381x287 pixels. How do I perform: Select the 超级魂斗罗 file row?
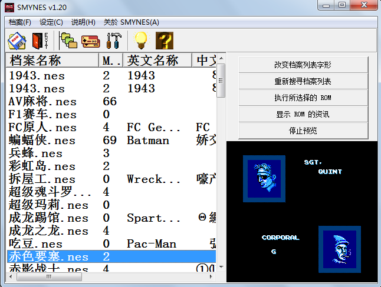coord(111,192)
